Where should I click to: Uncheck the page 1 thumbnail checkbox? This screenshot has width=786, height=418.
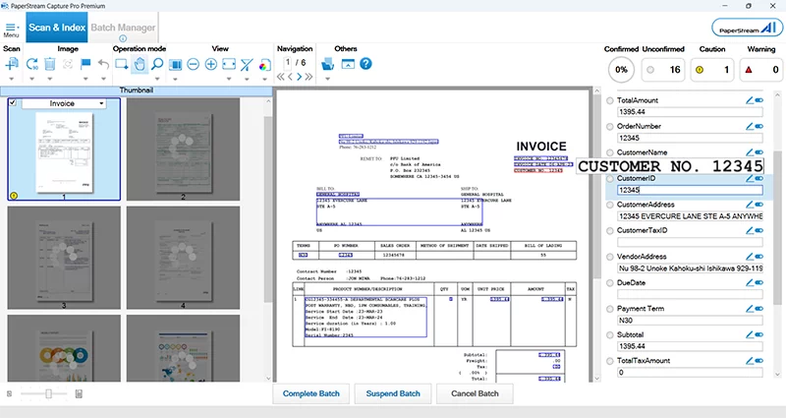(x=13, y=103)
